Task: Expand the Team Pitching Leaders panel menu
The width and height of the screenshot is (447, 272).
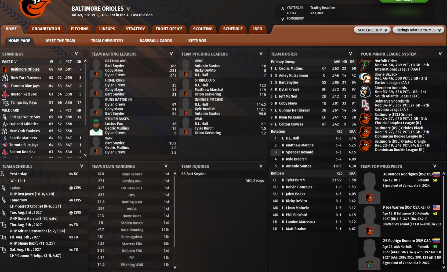Action: [261, 54]
